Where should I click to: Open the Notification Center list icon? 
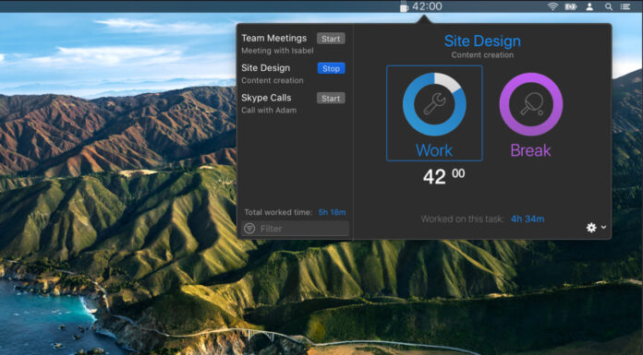pos(625,6)
